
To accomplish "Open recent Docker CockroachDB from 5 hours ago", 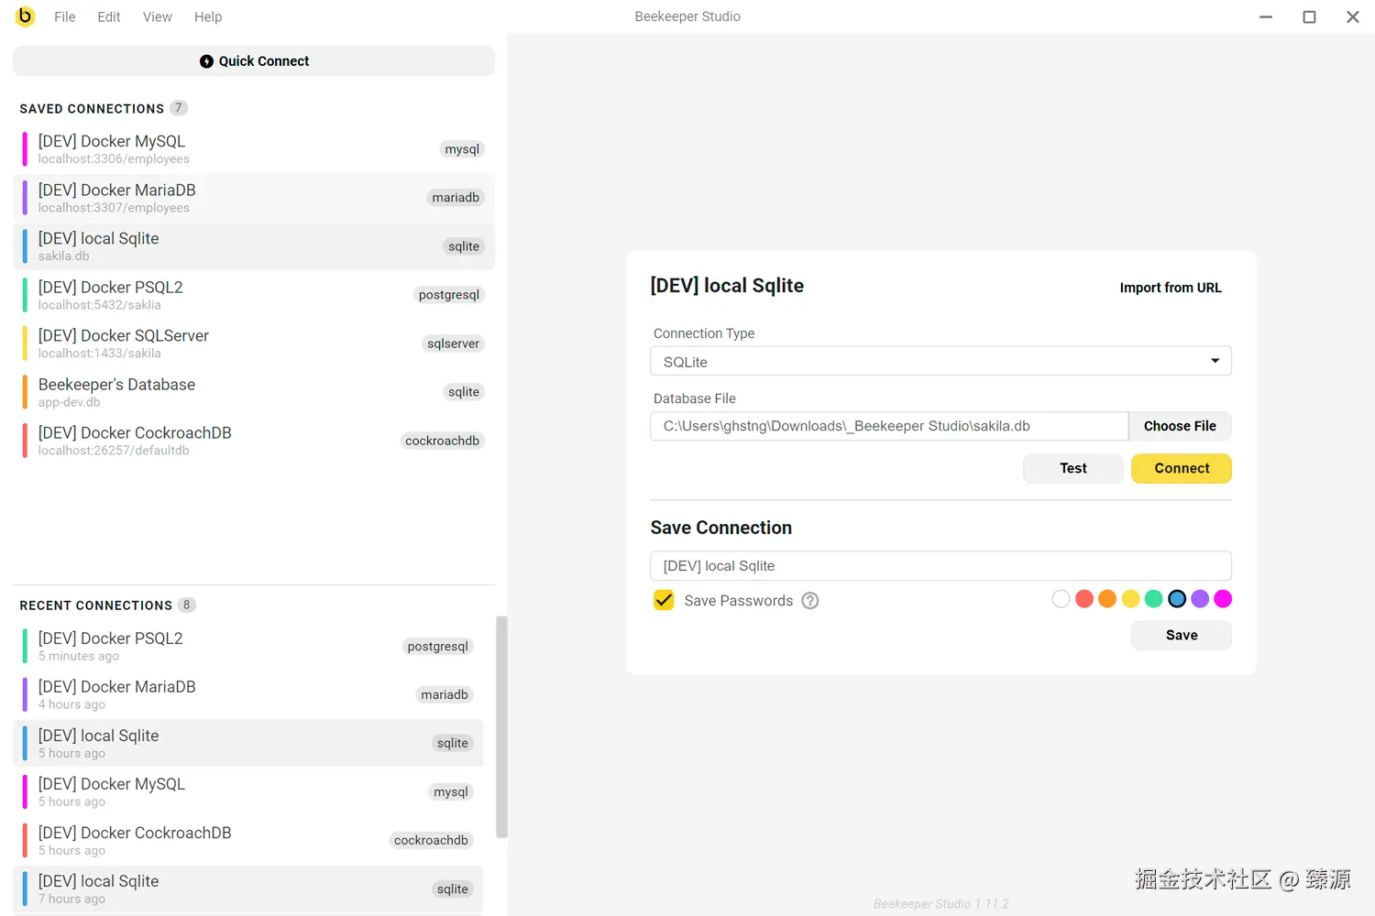I will point(248,841).
